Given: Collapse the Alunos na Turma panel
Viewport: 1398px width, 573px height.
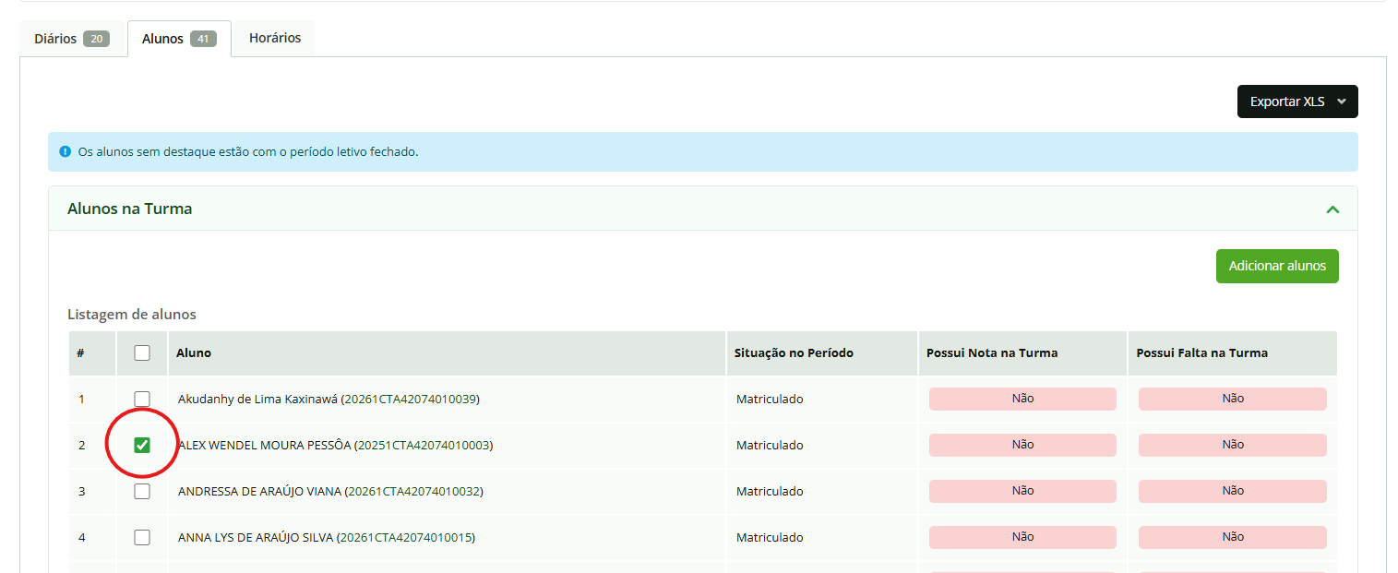Looking at the screenshot, I should (x=1332, y=209).
